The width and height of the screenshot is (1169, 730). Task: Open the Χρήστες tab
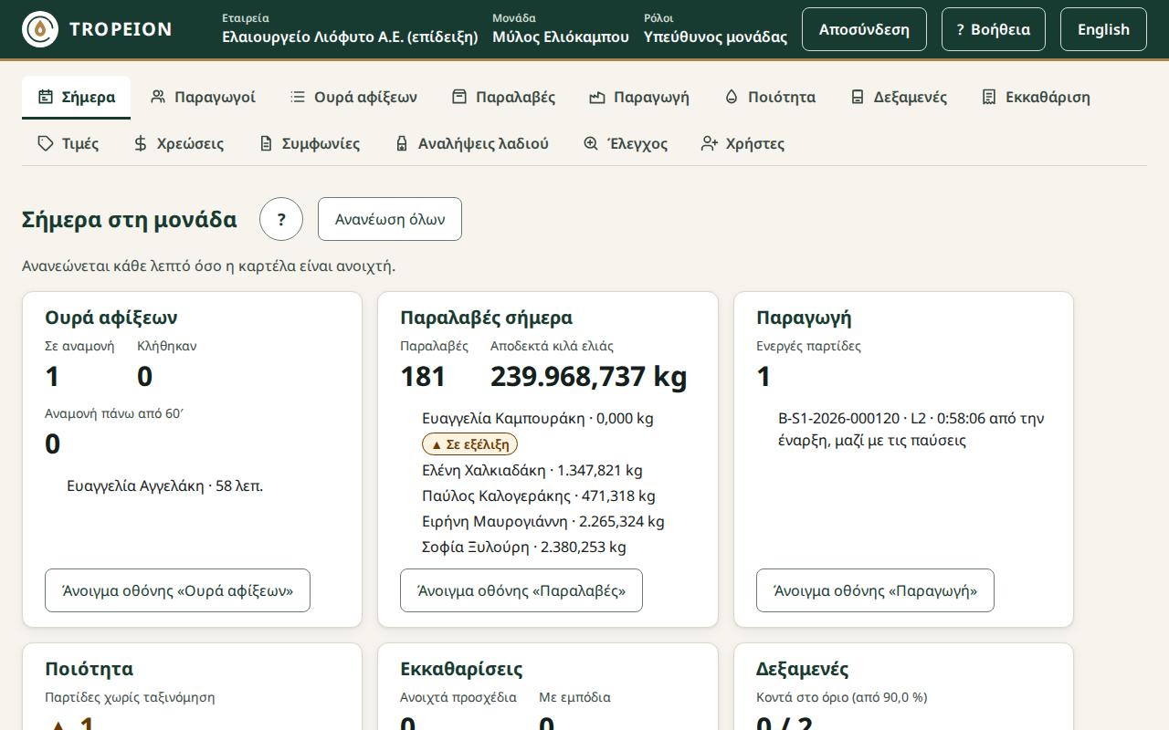tap(742, 143)
